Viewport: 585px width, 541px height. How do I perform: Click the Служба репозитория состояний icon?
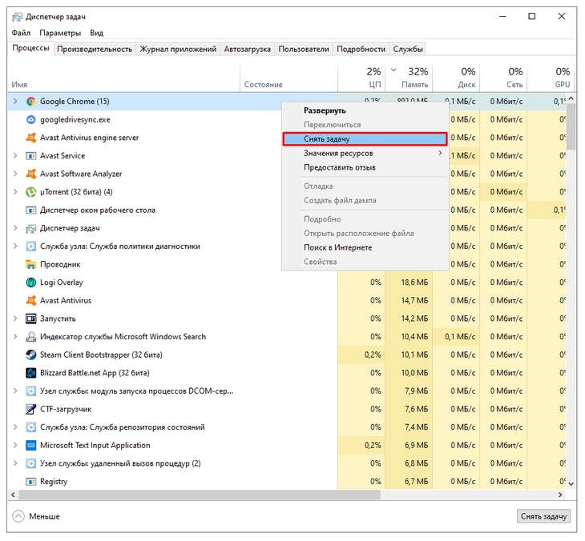31,427
